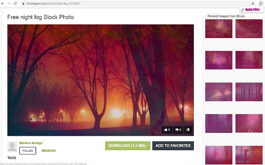Image resolution: width=265 pixels, height=165 pixels.
Task: Toggle the bookmark star in the address bar
Action: coord(252,3)
